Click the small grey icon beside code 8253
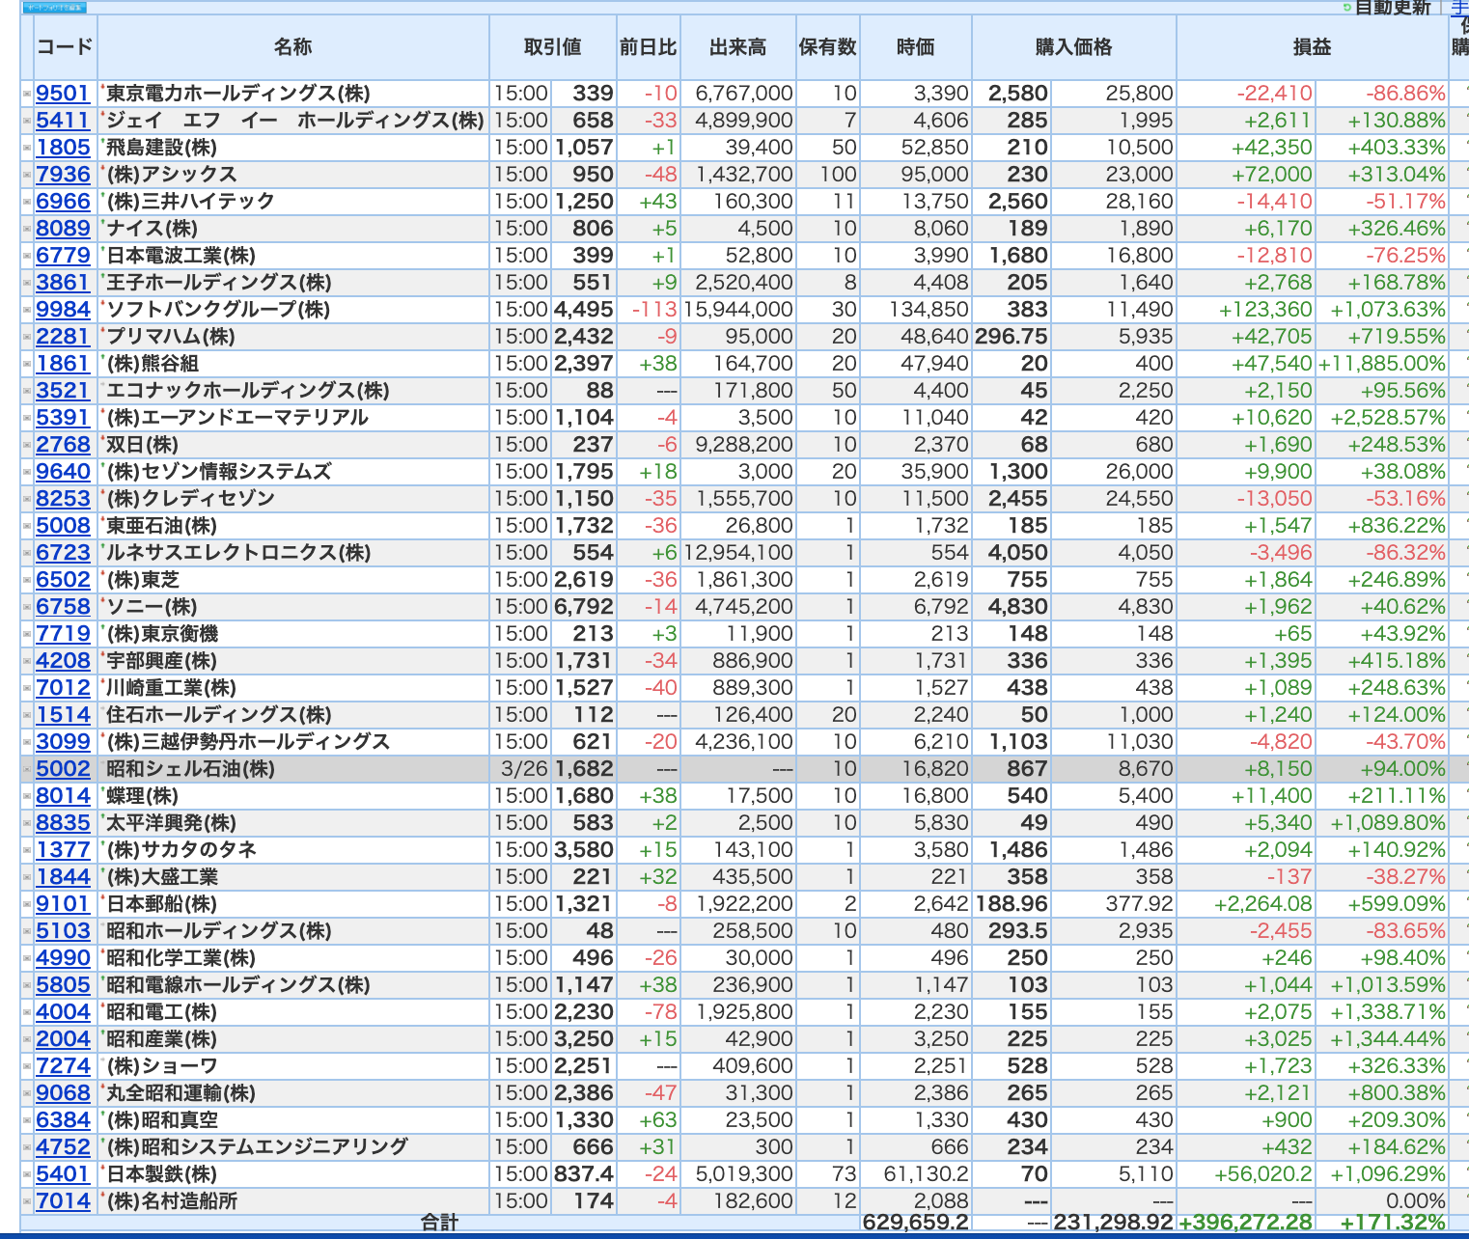This screenshot has width=1469, height=1239. [x=27, y=499]
